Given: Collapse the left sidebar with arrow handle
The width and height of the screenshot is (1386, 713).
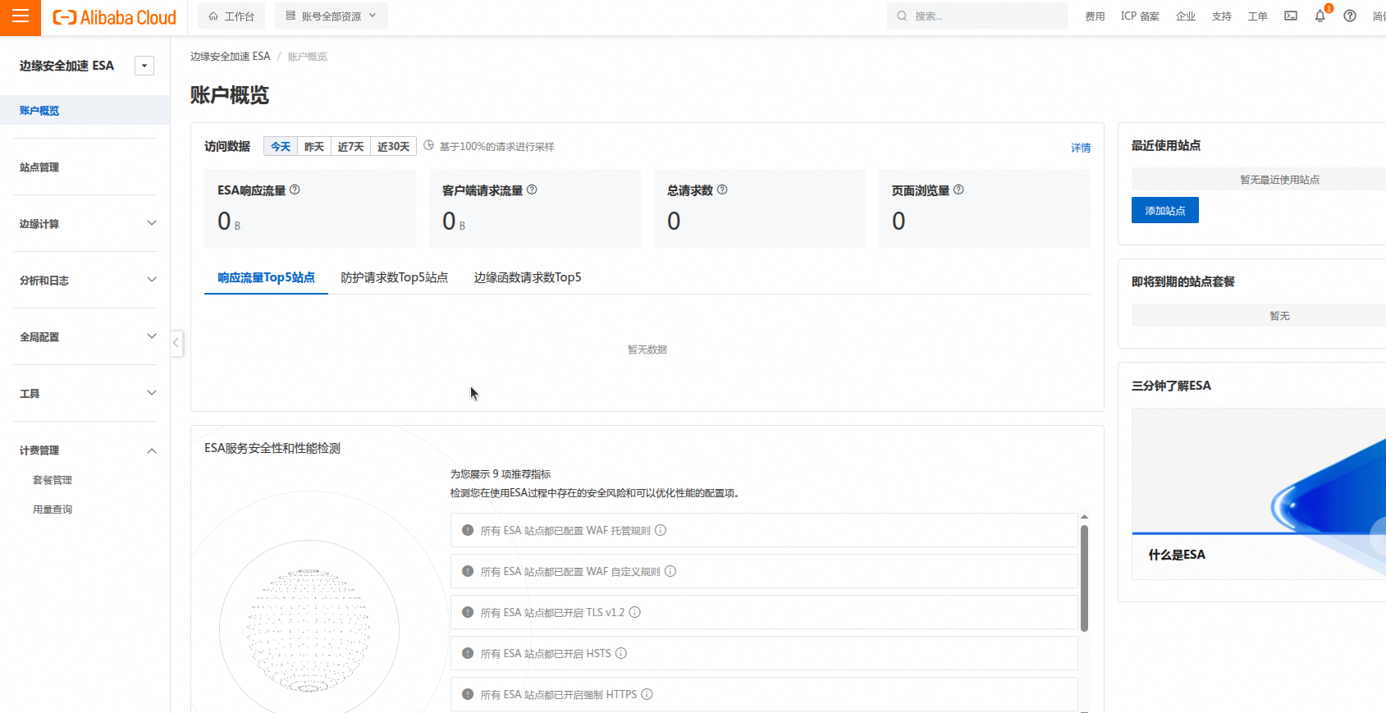Looking at the screenshot, I should tap(176, 343).
